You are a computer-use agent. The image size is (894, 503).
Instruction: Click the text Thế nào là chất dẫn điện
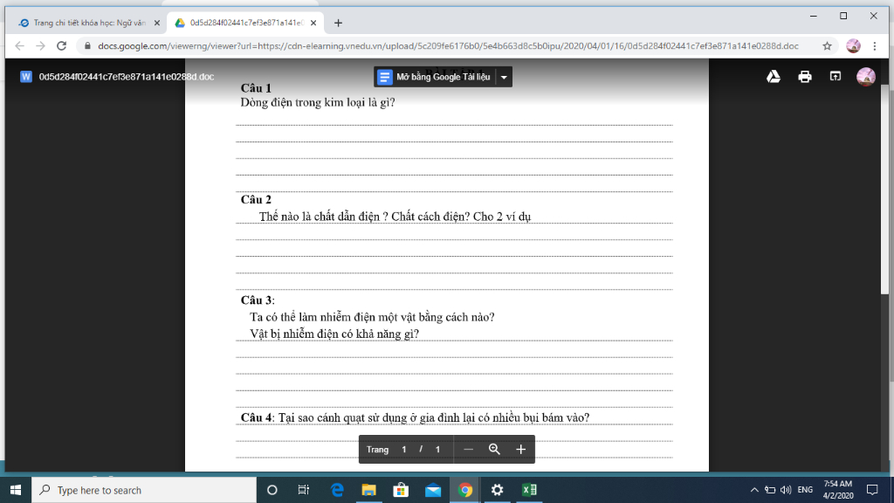[320, 217]
